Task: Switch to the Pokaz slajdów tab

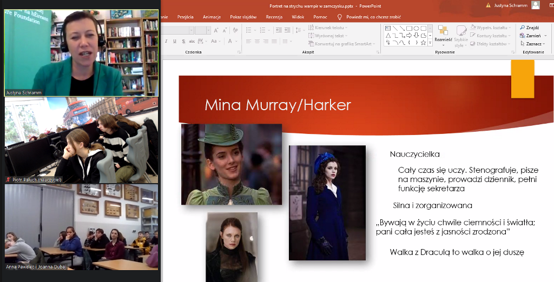Action: (x=243, y=17)
